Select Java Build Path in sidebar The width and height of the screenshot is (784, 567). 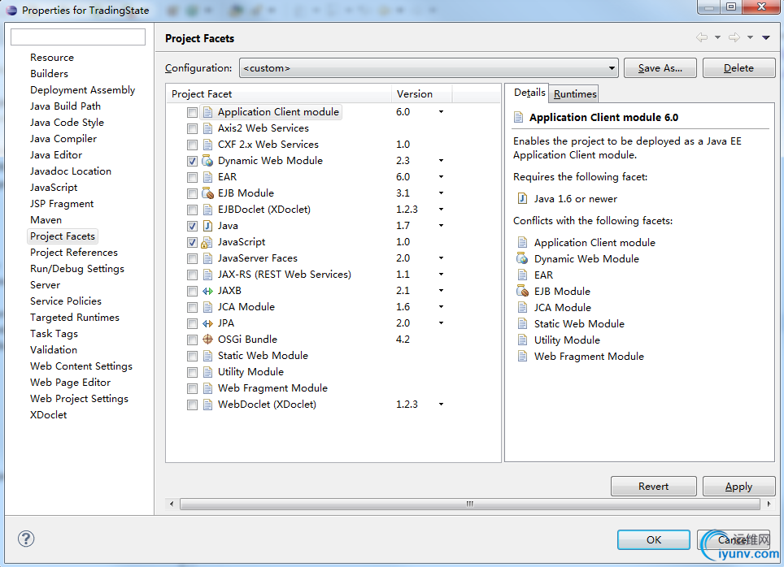(x=65, y=106)
